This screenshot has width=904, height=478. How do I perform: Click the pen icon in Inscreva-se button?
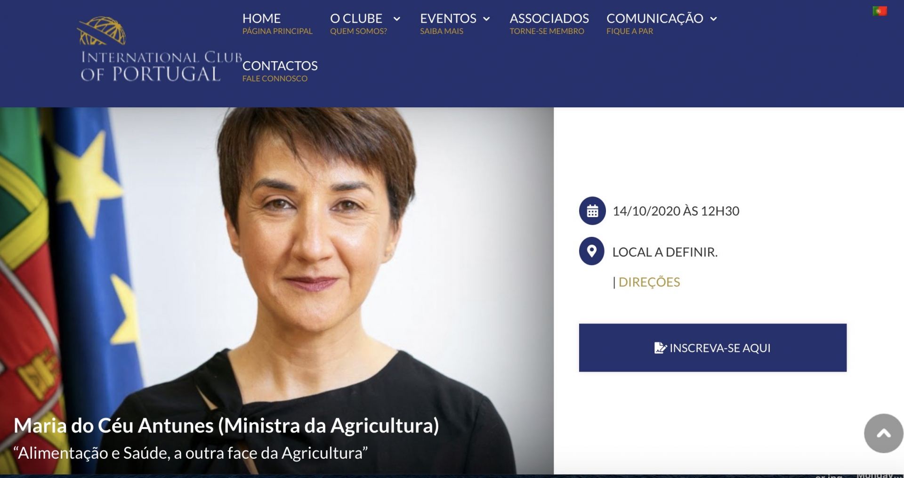point(661,348)
